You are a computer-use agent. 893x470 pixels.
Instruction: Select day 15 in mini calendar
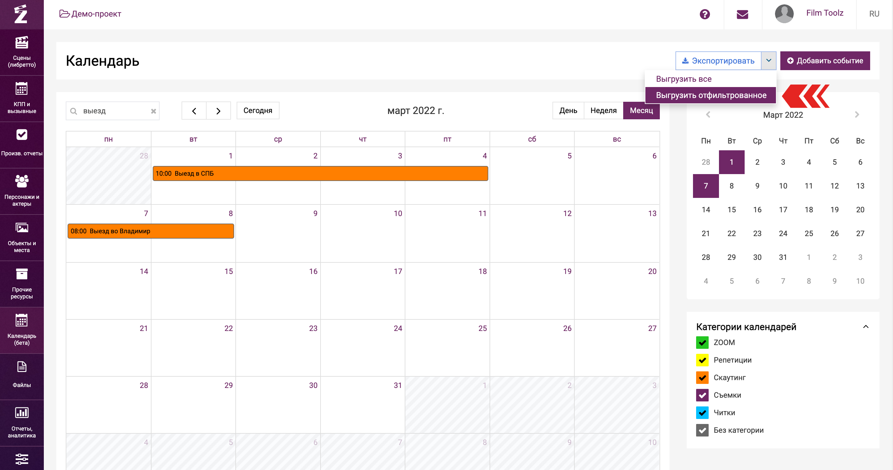[x=731, y=209]
